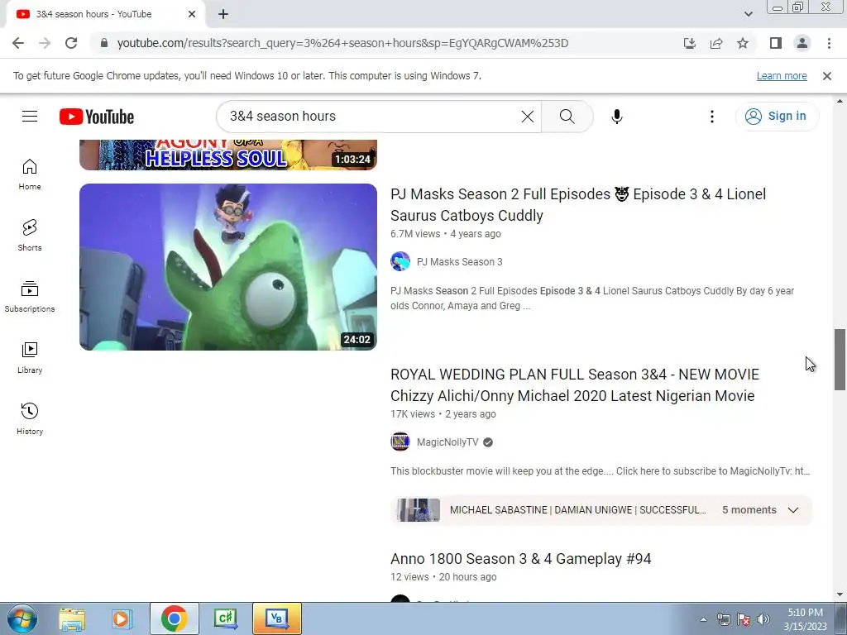The width and height of the screenshot is (847, 635).
Task: Click the 'This blockbuster movie' description text
Action: coord(601,471)
